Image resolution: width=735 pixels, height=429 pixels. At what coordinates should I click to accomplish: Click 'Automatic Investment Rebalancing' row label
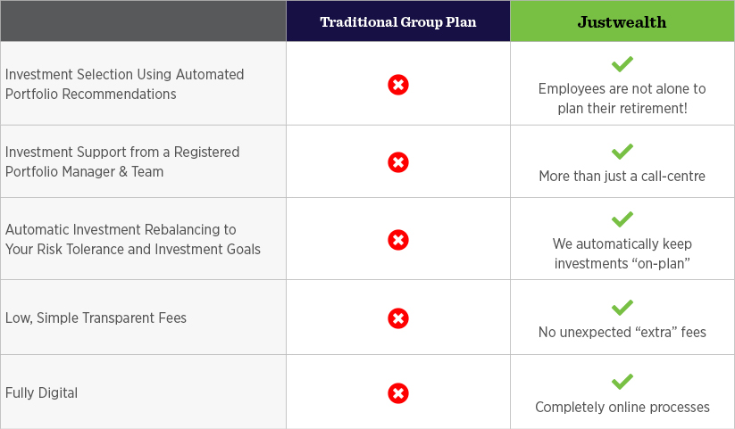coord(133,240)
